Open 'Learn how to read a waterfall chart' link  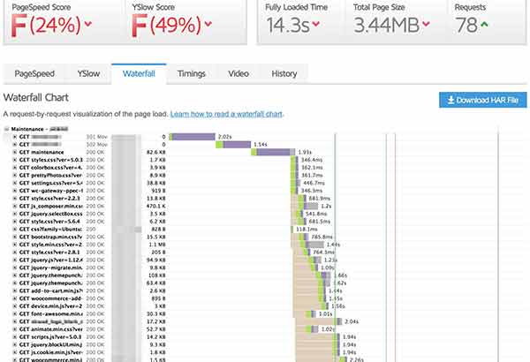226,114
